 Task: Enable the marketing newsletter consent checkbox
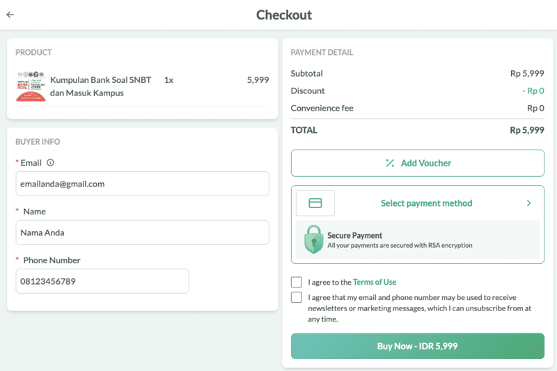[297, 297]
